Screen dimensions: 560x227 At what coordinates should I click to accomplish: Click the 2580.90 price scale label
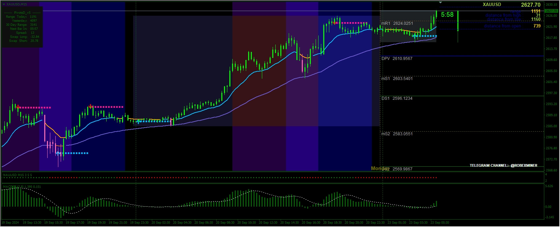[x=552, y=137]
